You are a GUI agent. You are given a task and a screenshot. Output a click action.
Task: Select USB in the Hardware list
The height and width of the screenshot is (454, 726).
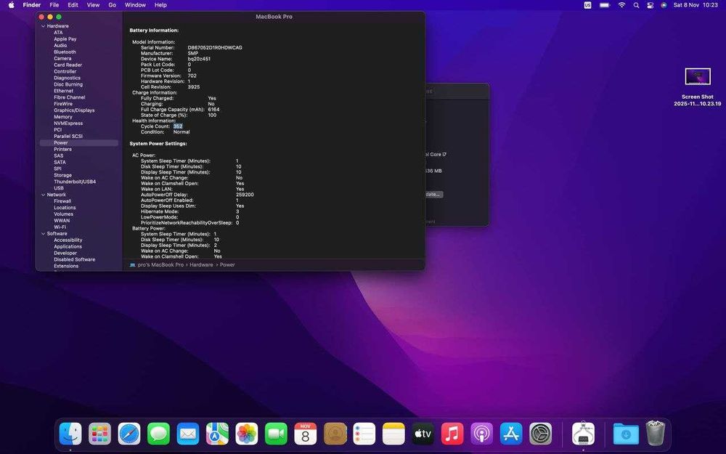tap(59, 189)
